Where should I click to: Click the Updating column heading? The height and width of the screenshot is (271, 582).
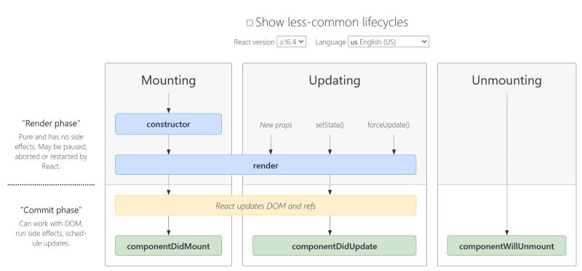pyautogui.click(x=335, y=80)
